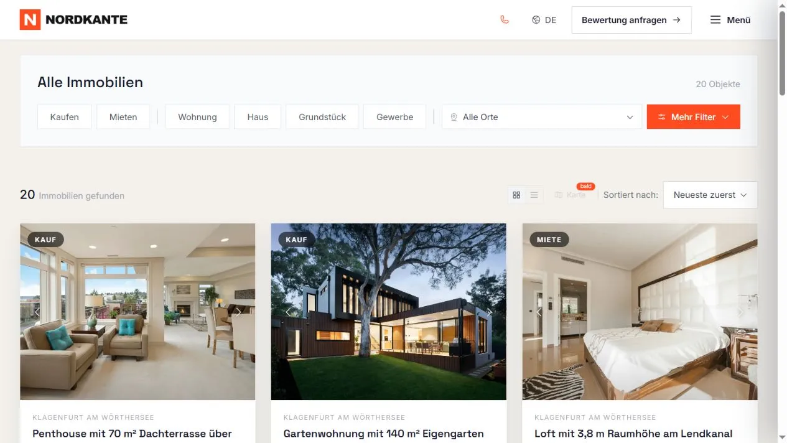Click the "Immobilien gefunden" results text
This screenshot has width=787, height=443.
[81, 196]
